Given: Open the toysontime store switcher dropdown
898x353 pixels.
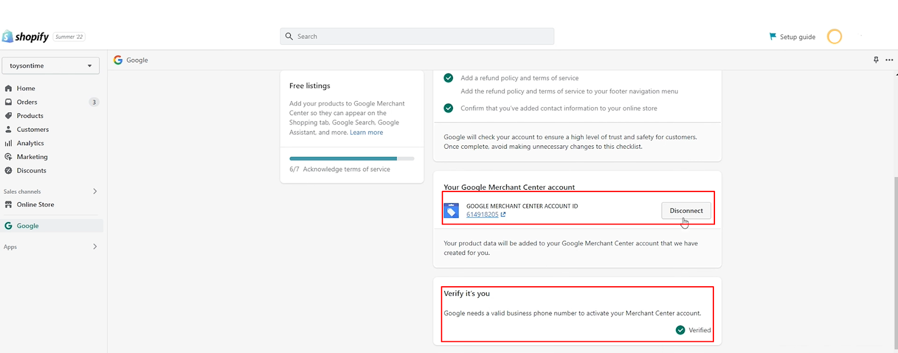Looking at the screenshot, I should pos(51,66).
